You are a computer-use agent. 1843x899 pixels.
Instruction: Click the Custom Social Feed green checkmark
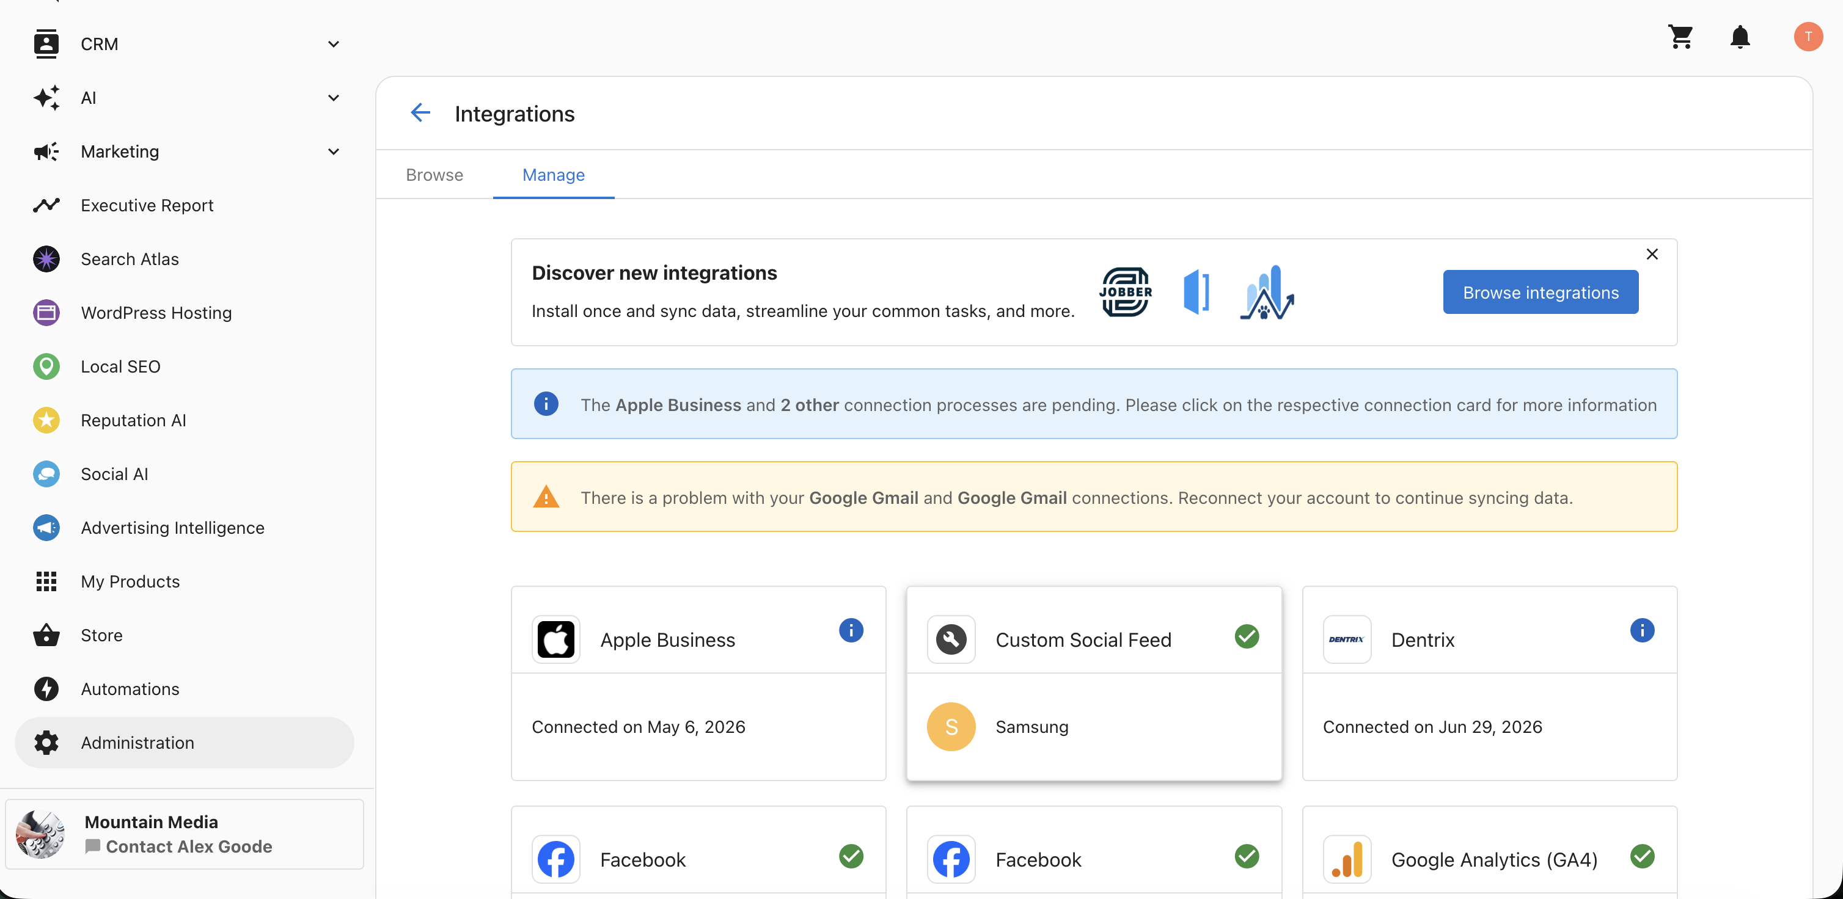click(x=1247, y=636)
